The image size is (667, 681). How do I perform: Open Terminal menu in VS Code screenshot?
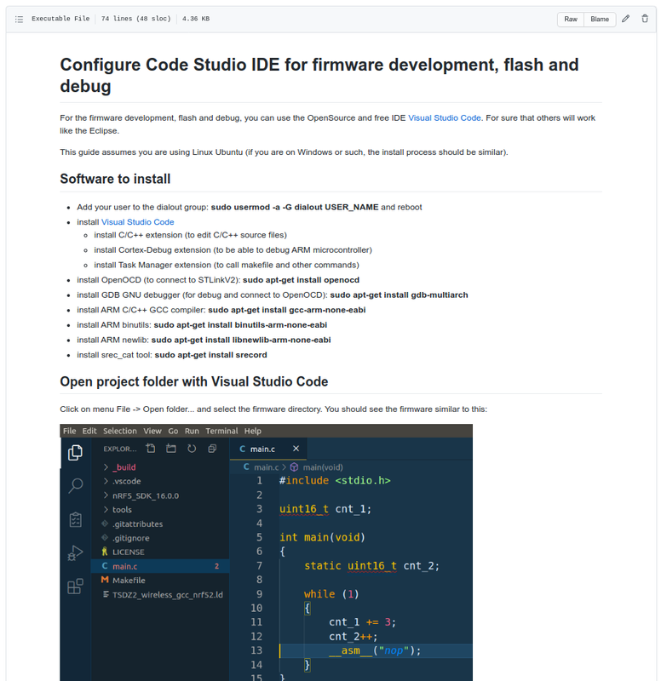click(221, 431)
